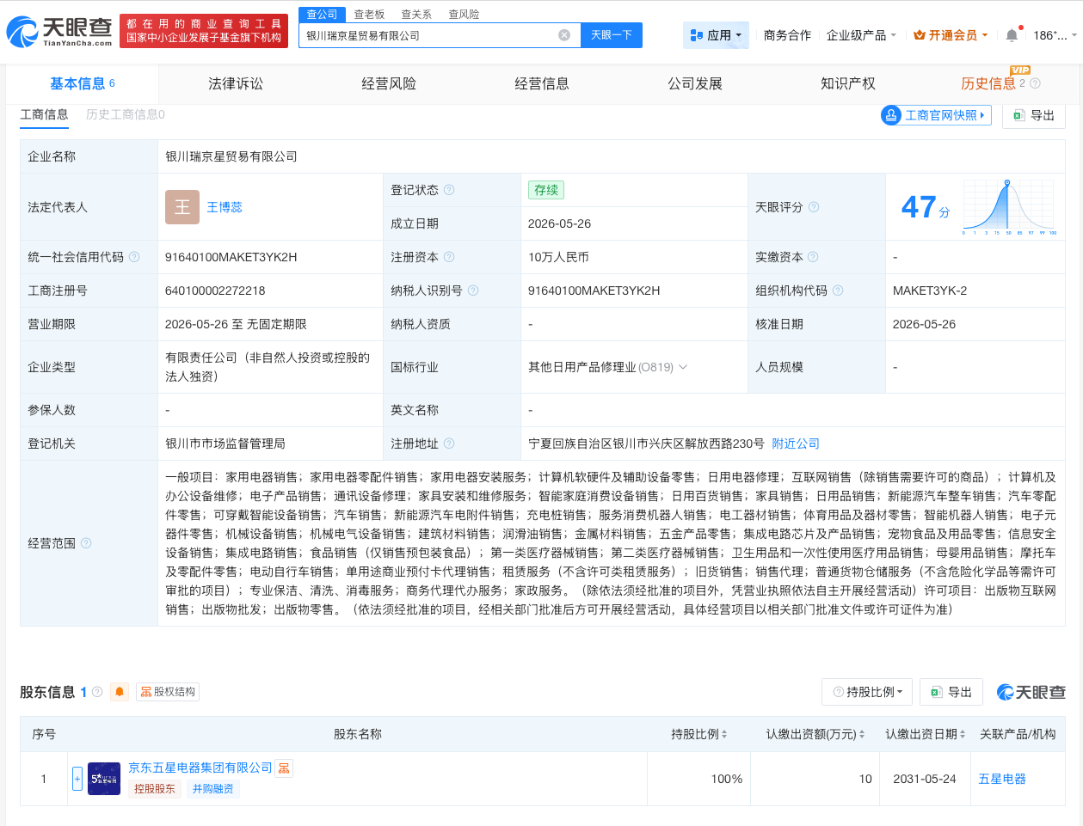This screenshot has width=1083, height=826.
Task: Switch to the 经营风险 tab
Action: 389,83
